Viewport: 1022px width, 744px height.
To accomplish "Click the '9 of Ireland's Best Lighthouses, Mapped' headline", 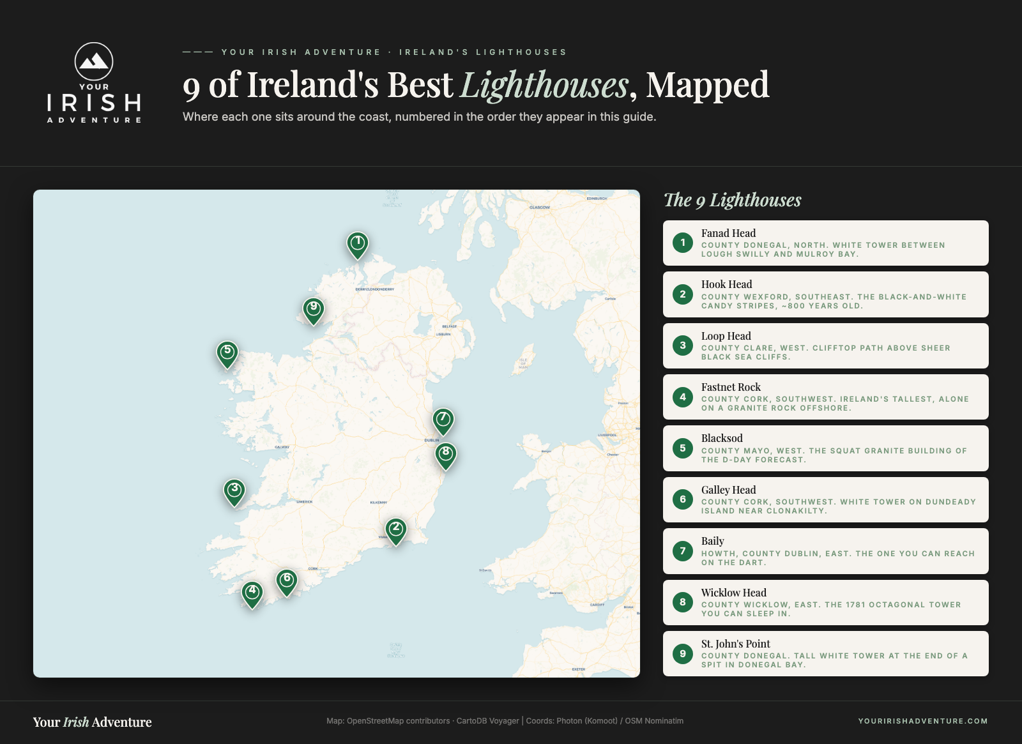I will tap(476, 85).
